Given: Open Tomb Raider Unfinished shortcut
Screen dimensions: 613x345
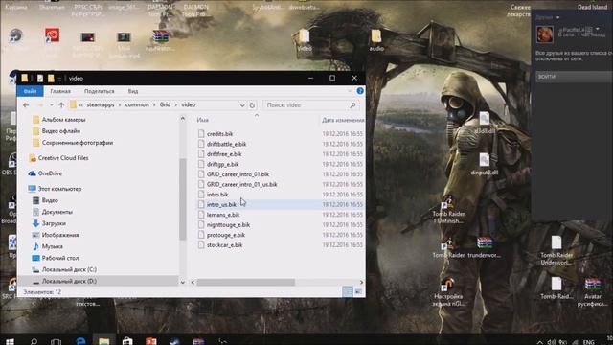Looking at the screenshot, I should point(448,210).
